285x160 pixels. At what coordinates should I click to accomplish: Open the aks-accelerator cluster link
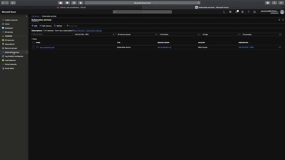tap(47, 48)
